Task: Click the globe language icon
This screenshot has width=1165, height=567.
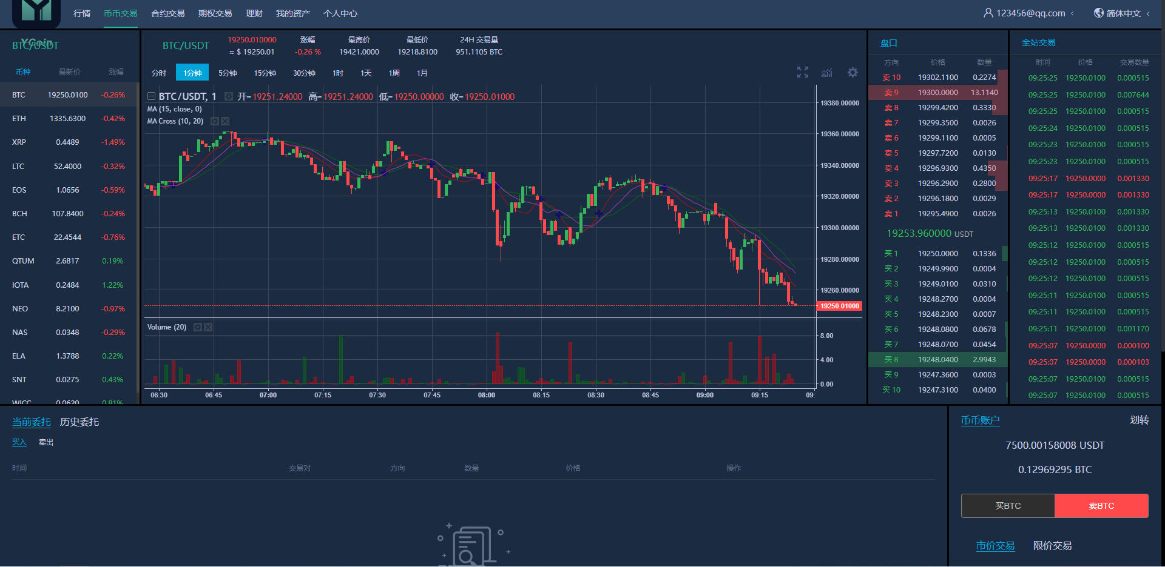Action: tap(1097, 13)
